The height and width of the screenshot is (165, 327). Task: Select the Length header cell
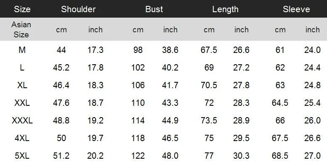[x=225, y=9]
